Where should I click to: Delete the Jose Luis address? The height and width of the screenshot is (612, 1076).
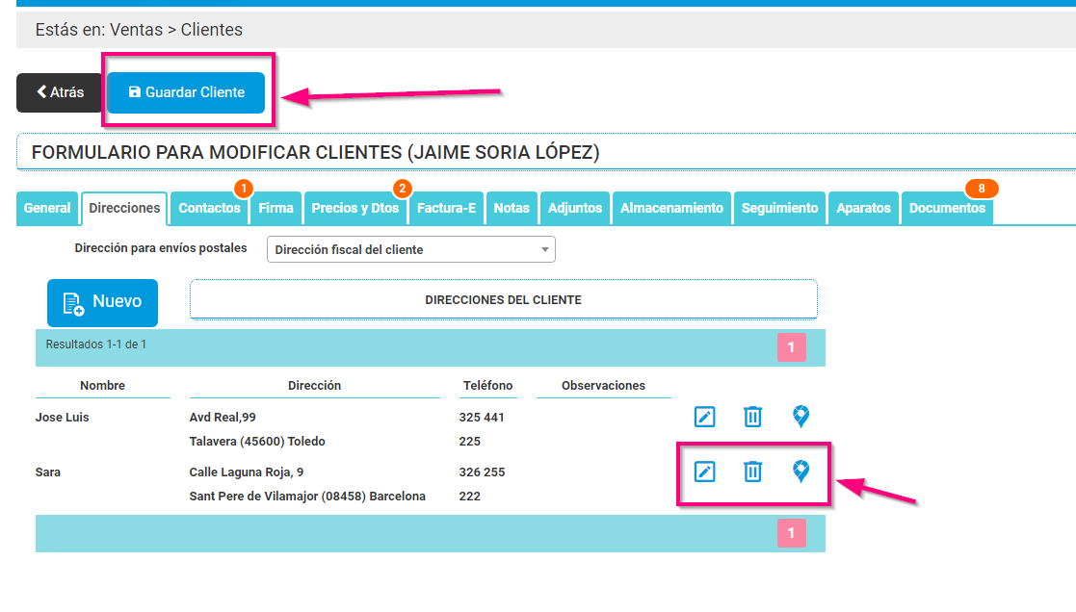[x=752, y=417]
